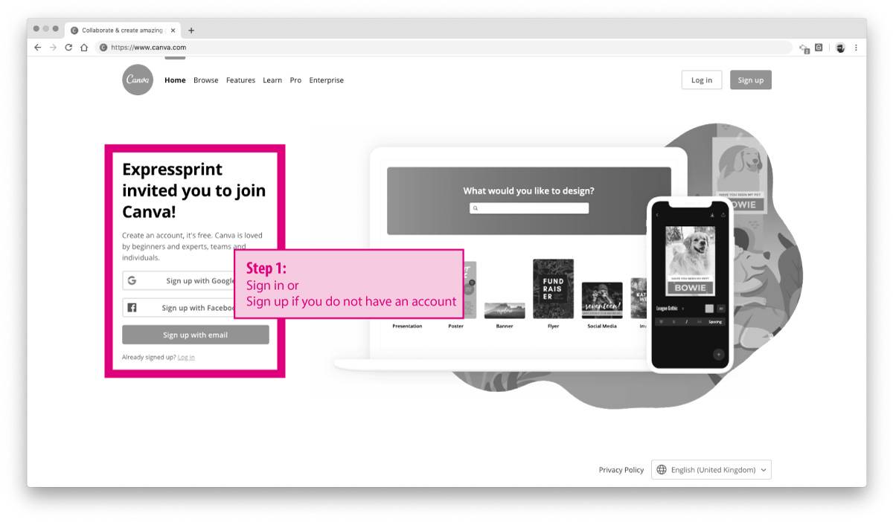The width and height of the screenshot is (893, 522).
Task: Click the browser profile avatar
Action: click(x=840, y=48)
